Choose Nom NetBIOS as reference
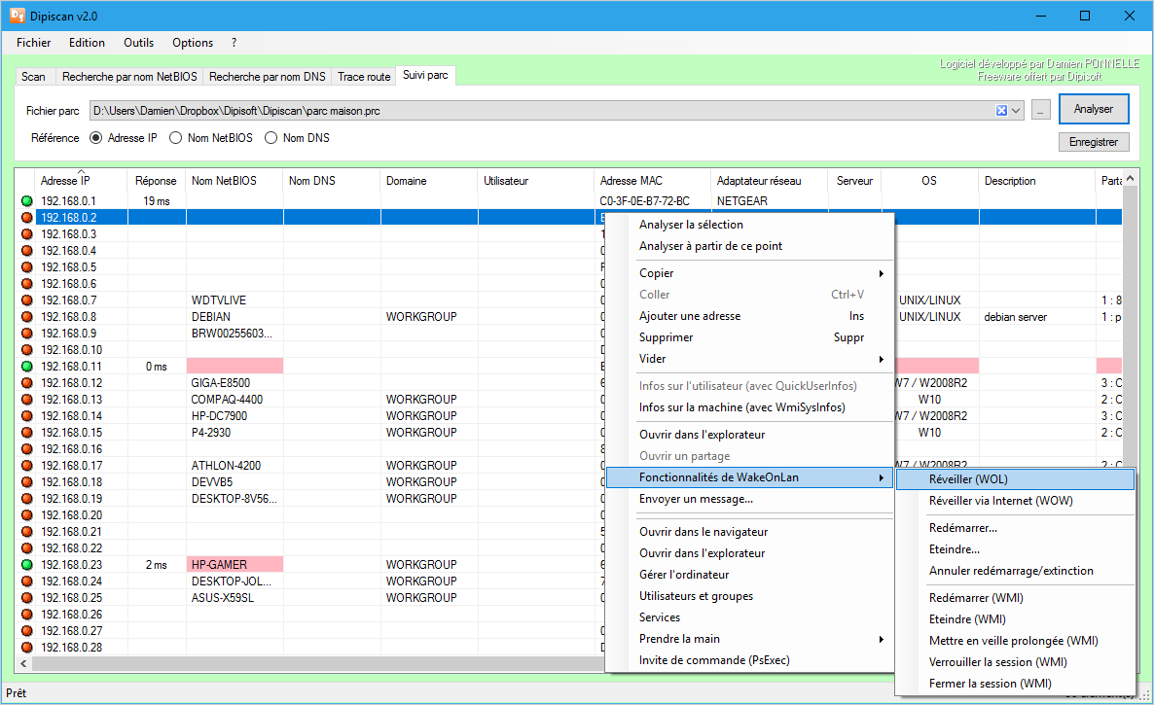Viewport: 1154px width, 705px height. (175, 138)
